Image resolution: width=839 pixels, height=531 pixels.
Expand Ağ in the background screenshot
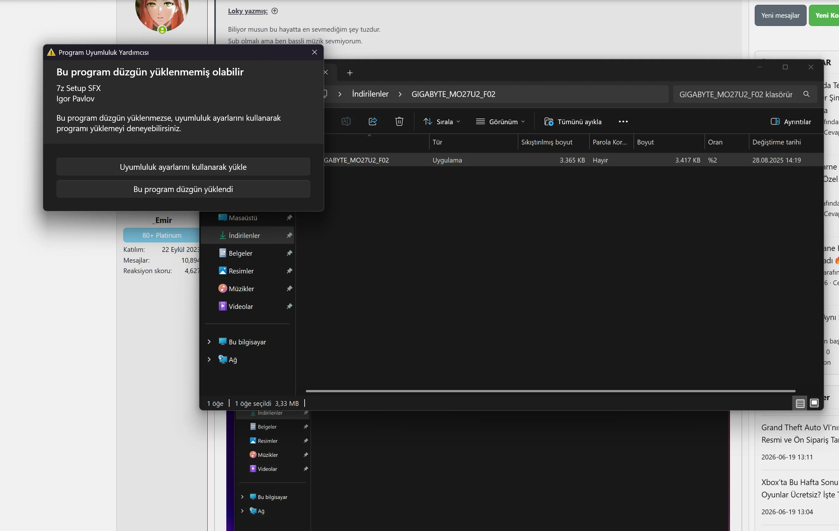(x=242, y=511)
